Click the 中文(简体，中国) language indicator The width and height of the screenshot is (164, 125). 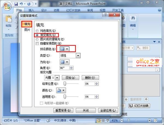coord(65,121)
